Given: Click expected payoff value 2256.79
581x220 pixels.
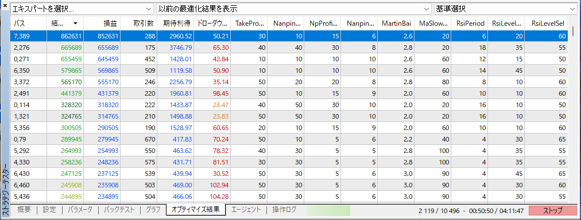Looking at the screenshot, I should 181,82.
